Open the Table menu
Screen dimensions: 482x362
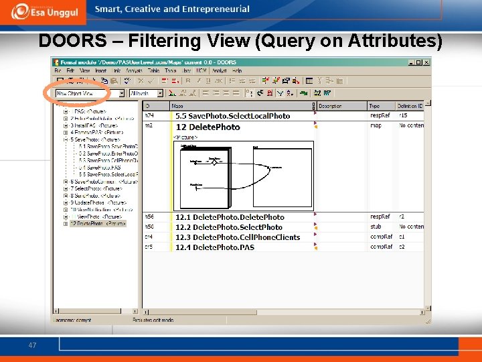coord(153,70)
